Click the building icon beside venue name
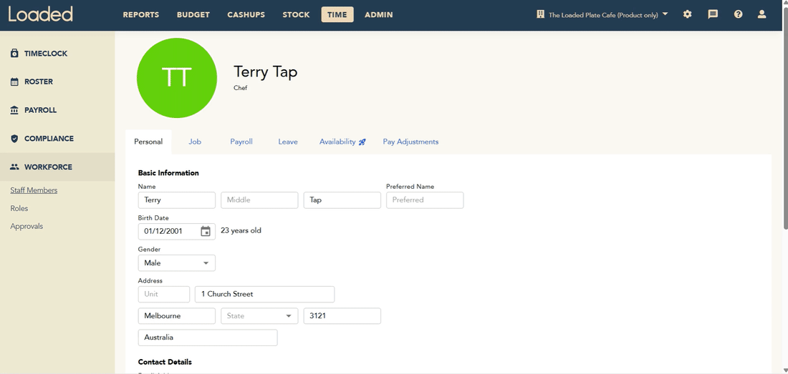 tap(540, 14)
